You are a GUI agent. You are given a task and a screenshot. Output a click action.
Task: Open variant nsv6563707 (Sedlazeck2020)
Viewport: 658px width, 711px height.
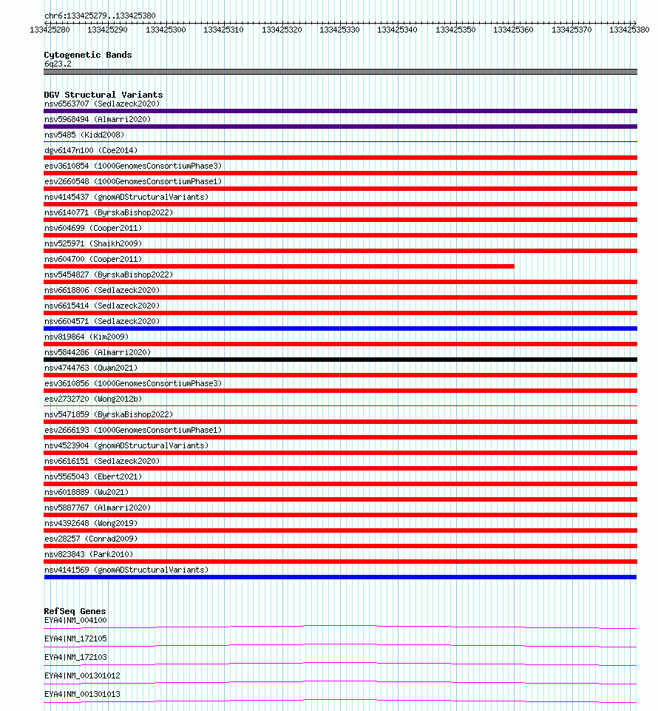[102, 104]
